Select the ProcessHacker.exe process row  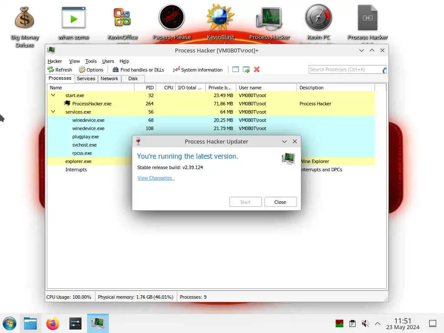tap(211, 104)
